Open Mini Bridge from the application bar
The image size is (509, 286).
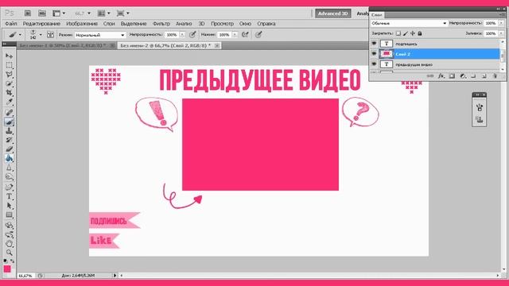click(x=42, y=14)
